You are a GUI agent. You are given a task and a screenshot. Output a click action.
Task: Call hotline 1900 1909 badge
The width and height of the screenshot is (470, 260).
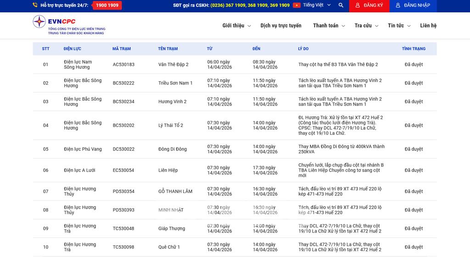(x=107, y=6)
